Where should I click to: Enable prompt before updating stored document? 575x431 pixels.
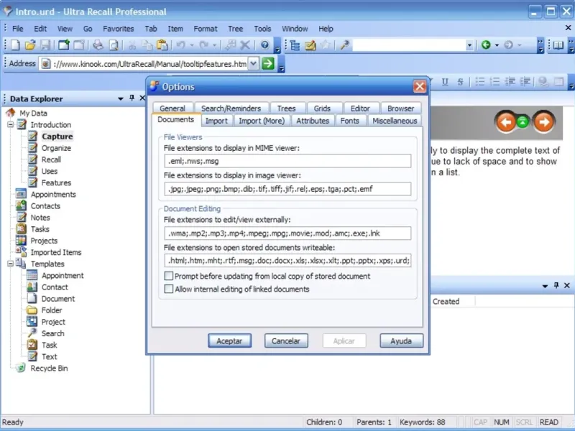tap(169, 276)
